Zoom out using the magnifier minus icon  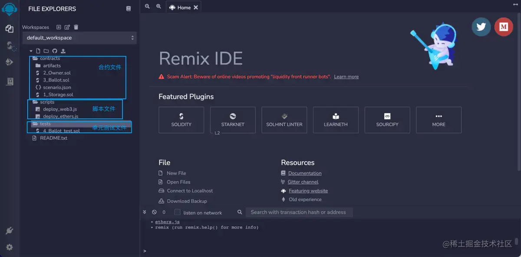click(x=147, y=7)
